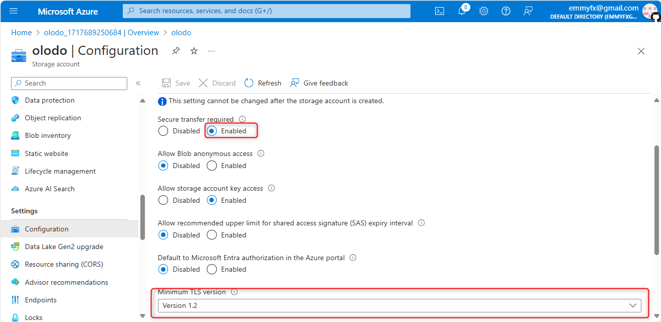Set storage account key access to Disabled

163,200
